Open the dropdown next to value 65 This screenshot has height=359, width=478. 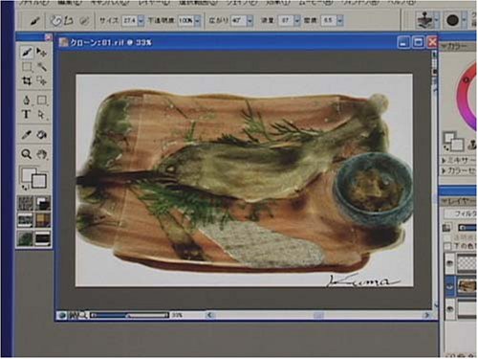[340, 21]
